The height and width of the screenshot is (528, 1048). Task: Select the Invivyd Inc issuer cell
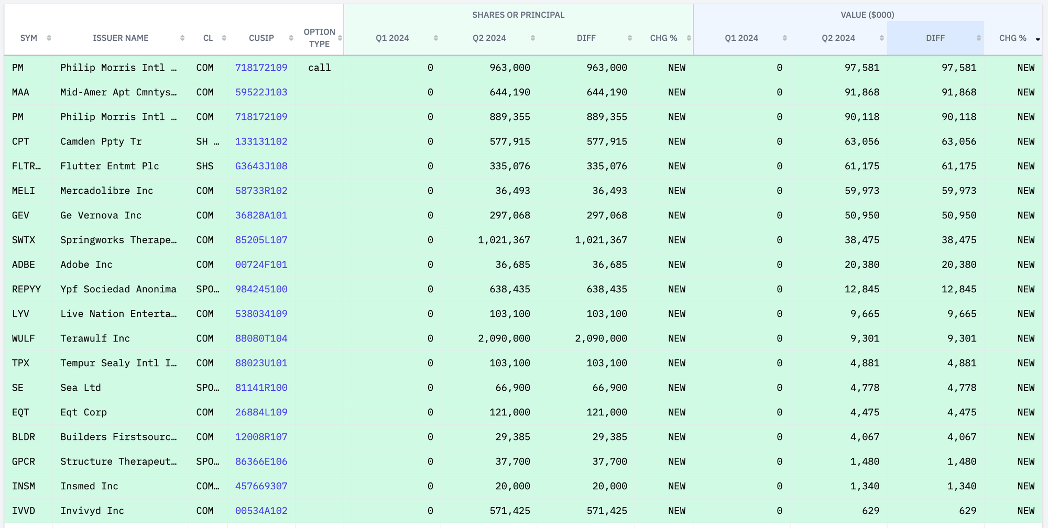point(121,511)
